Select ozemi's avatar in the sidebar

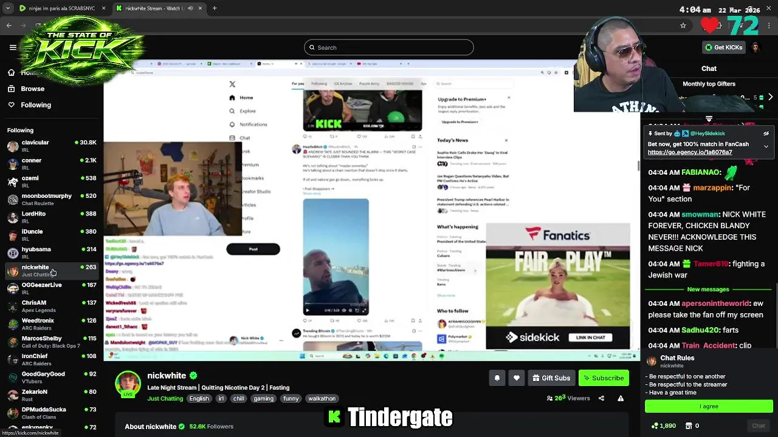pos(13,181)
